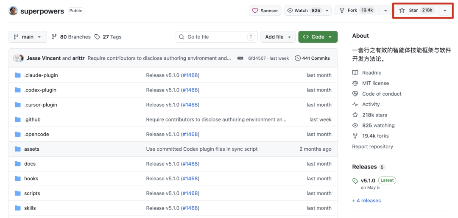Open the docs folder
Viewport: 458px width, 218px height.
pyautogui.click(x=30, y=164)
